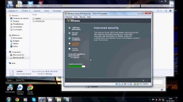
Task: Select Música library
Action: pyautogui.click(x=14, y=44)
